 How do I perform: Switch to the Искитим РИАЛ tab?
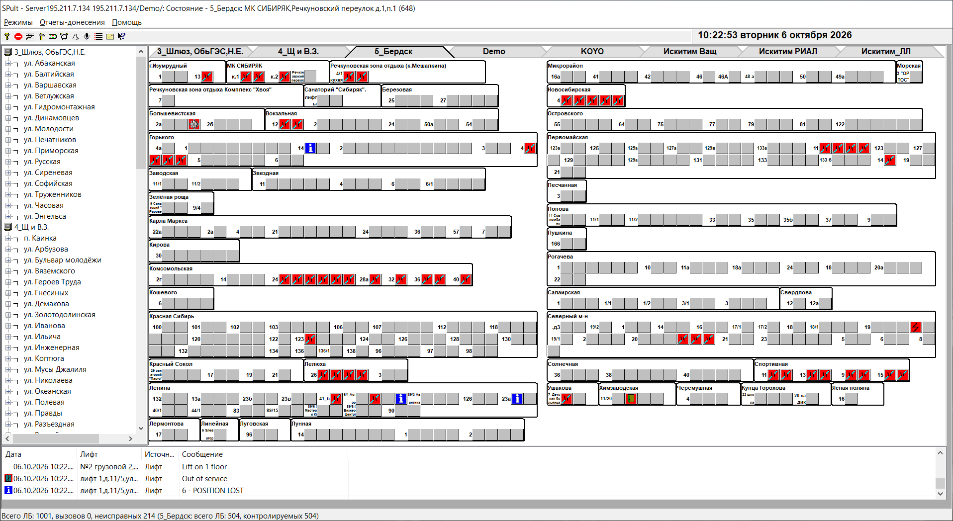(788, 52)
